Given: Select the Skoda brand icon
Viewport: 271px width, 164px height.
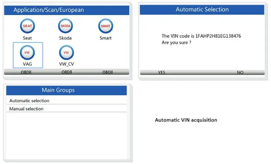Looking at the screenshot, I should point(65,26).
